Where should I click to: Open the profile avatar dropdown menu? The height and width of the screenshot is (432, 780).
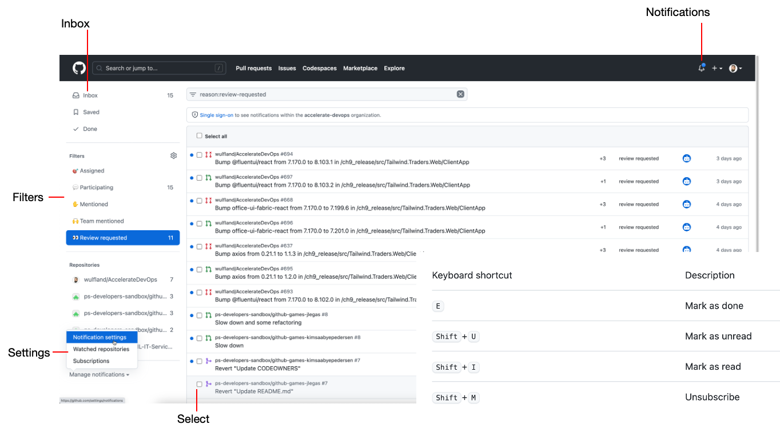pyautogui.click(x=735, y=68)
